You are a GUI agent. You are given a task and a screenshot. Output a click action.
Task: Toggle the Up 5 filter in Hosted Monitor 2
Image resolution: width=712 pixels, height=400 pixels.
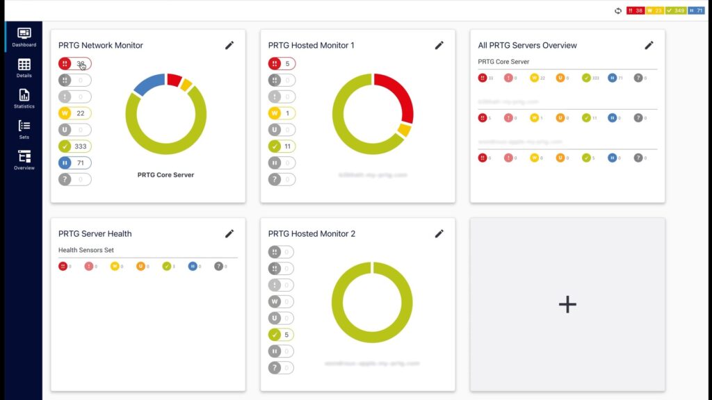point(281,335)
